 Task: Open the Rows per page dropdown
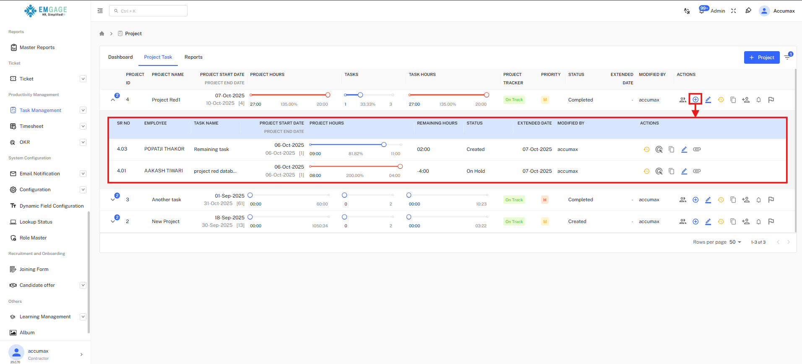[x=735, y=242]
